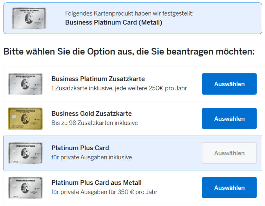Click the Platinum Plus Card title text
Image resolution: width=265 pixels, height=206 pixels.
click(x=80, y=148)
